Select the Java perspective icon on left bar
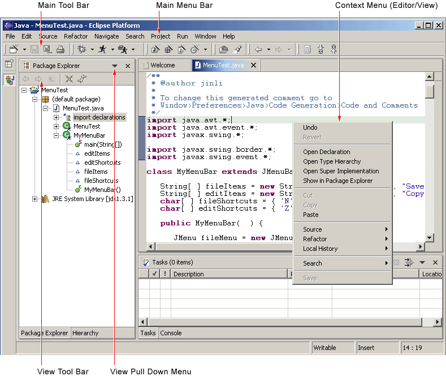 pyautogui.click(x=9, y=80)
